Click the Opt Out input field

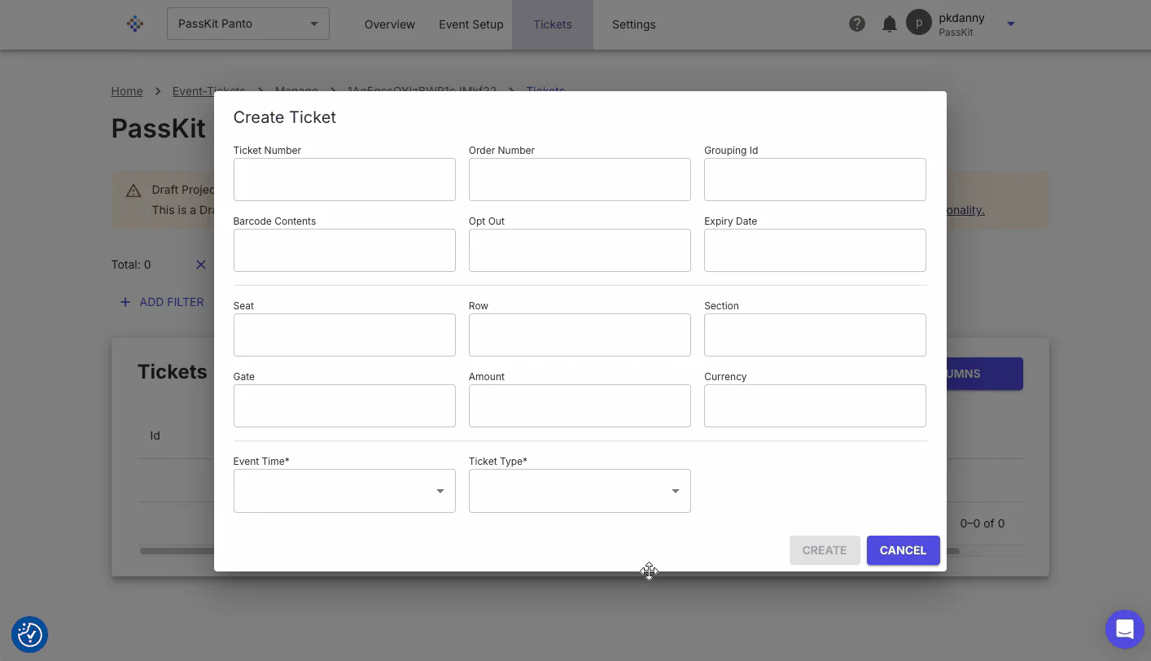tap(580, 250)
